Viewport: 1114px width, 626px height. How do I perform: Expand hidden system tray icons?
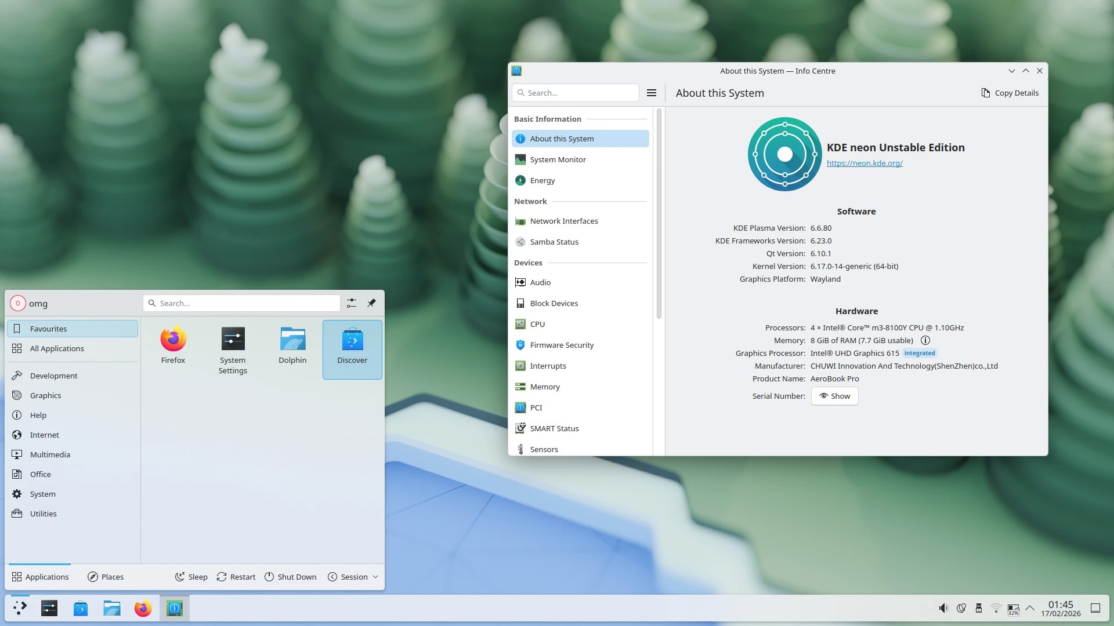(1030, 608)
